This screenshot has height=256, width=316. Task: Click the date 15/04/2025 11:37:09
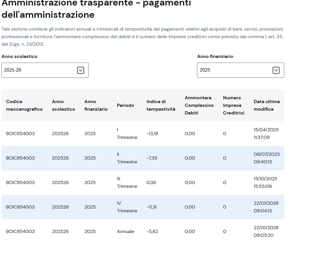266,134
